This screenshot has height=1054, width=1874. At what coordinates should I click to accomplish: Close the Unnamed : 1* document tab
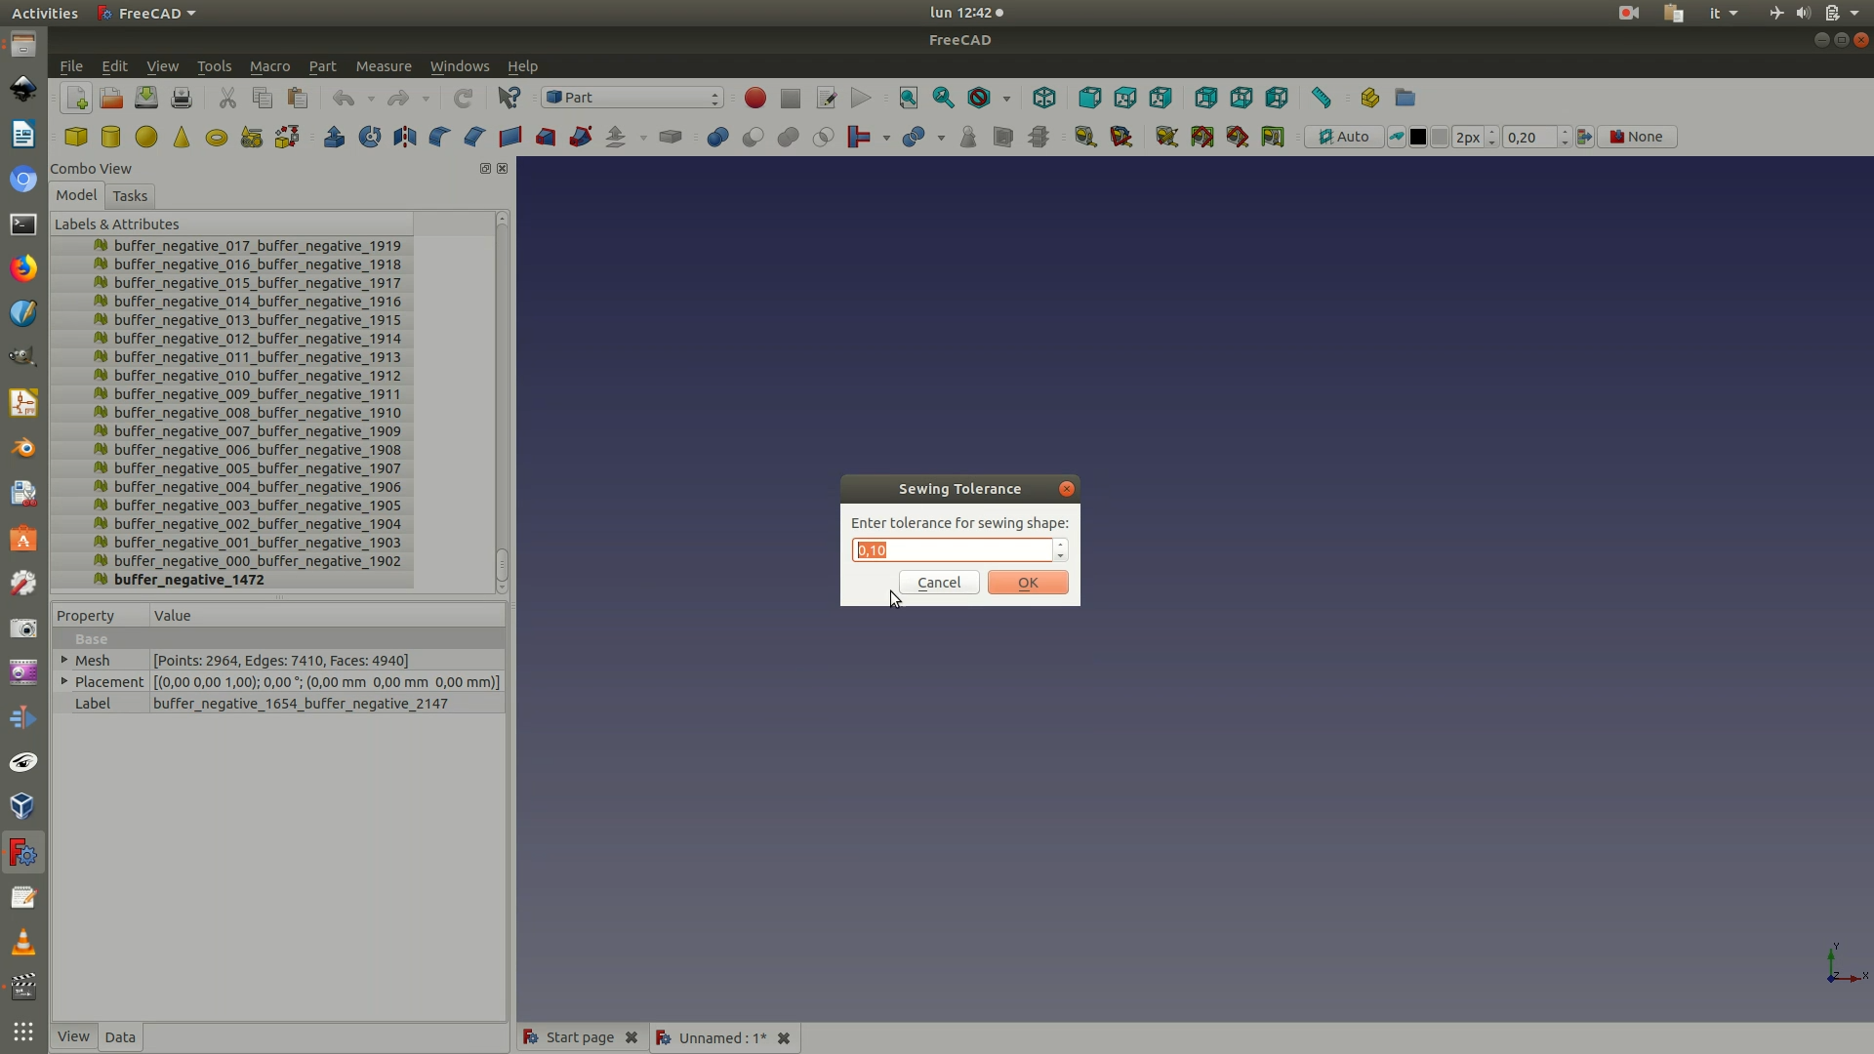coord(783,1038)
